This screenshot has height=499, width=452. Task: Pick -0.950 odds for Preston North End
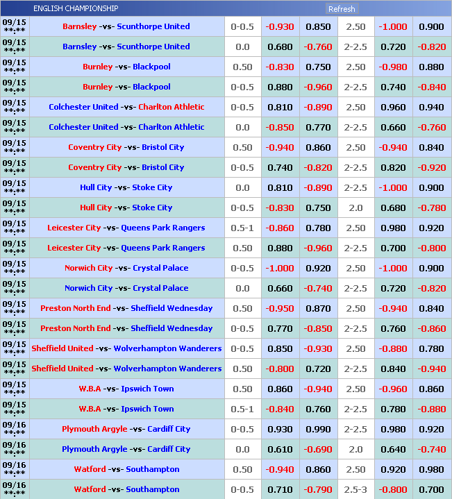(279, 309)
